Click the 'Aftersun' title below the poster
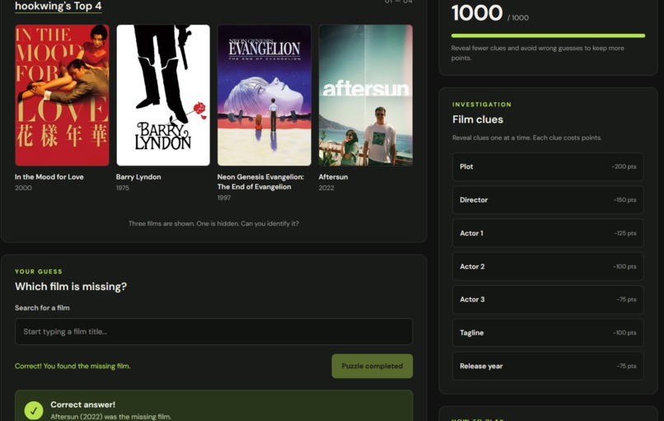 (x=334, y=177)
